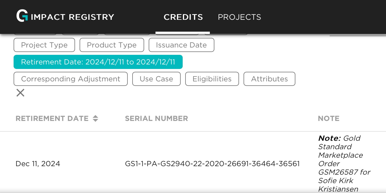This screenshot has height=193, width=386.
Task: Click the Gold Standard Marketplace Order note
Action: pos(344,164)
